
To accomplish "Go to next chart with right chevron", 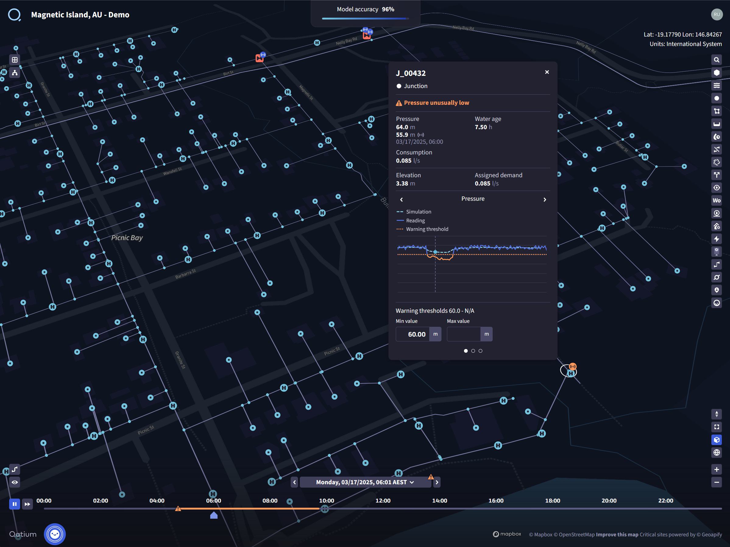I will [544, 199].
